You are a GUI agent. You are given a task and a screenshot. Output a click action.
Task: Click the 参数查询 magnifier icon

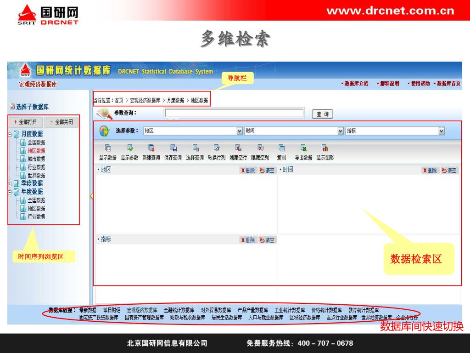point(104,114)
